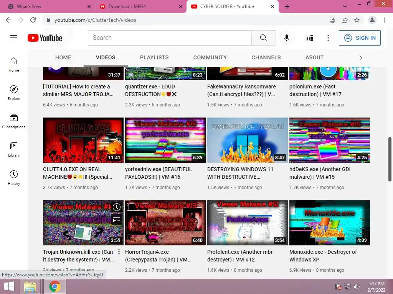The image size is (393, 294).
Task: Open the Chrome three-dot menu
Action: [x=385, y=20]
